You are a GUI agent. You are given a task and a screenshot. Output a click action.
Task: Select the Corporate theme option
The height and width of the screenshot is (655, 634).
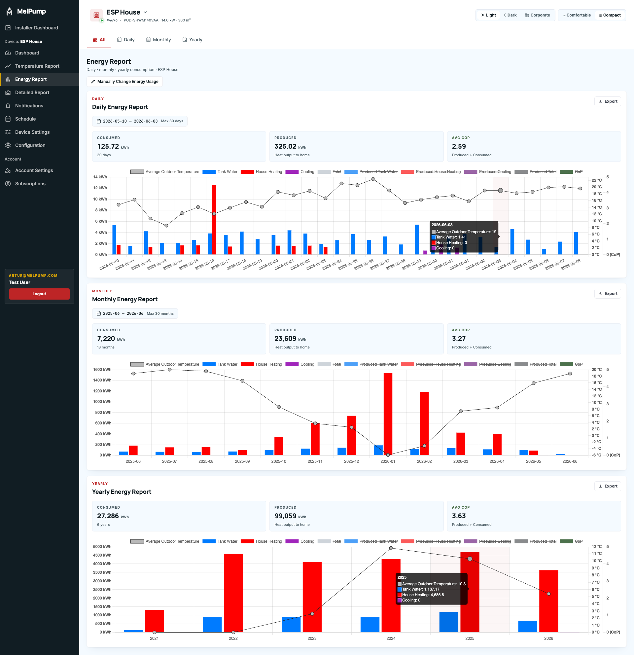[537, 15]
